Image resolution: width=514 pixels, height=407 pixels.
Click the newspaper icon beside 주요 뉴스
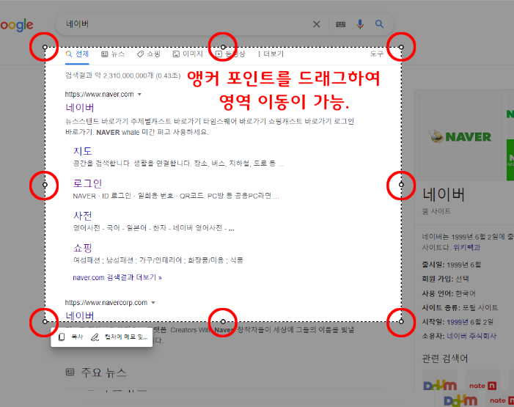(70, 372)
